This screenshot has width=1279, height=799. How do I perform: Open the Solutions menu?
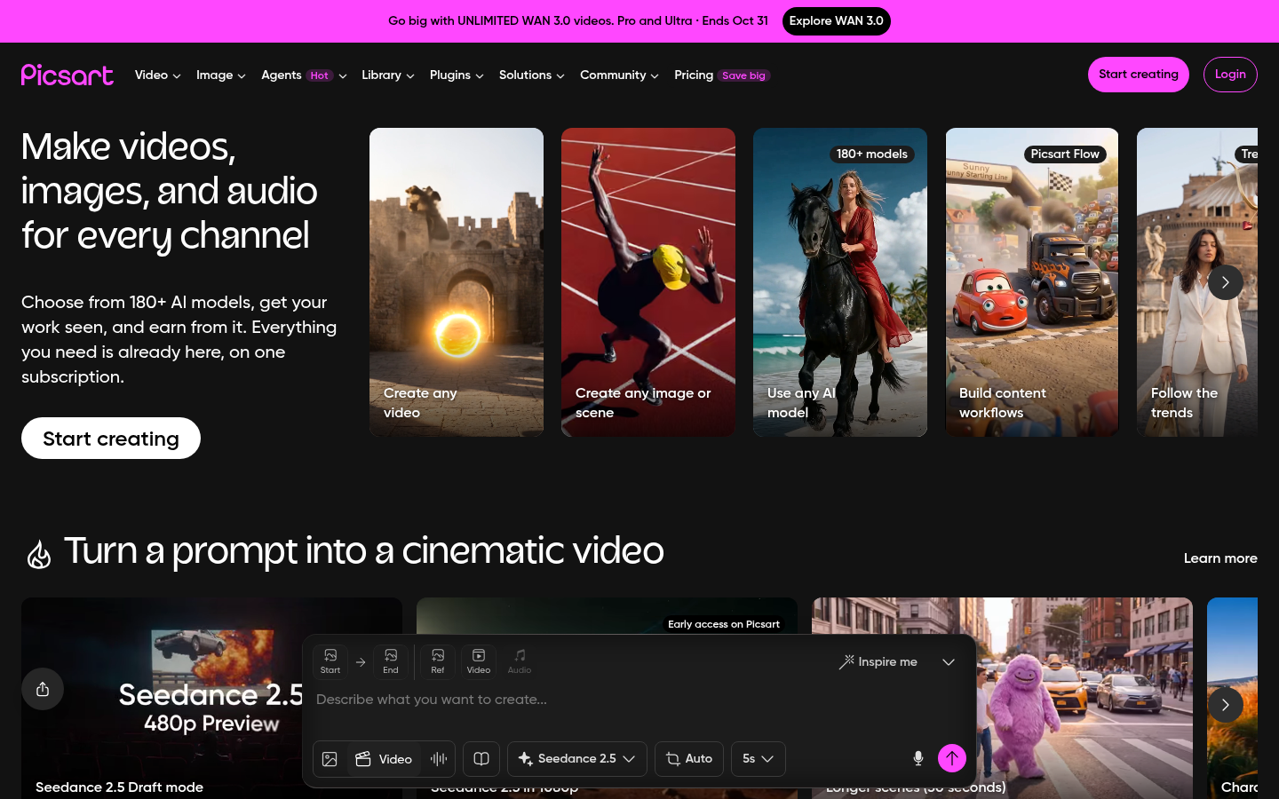pos(532,75)
